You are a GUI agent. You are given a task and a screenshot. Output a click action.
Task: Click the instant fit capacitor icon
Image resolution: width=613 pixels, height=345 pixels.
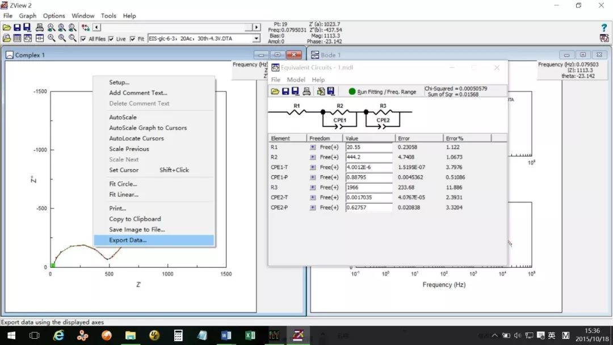(40, 38)
